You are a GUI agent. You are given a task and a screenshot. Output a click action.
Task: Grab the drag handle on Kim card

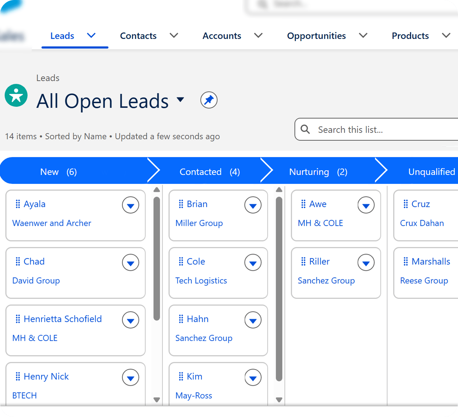pos(181,376)
